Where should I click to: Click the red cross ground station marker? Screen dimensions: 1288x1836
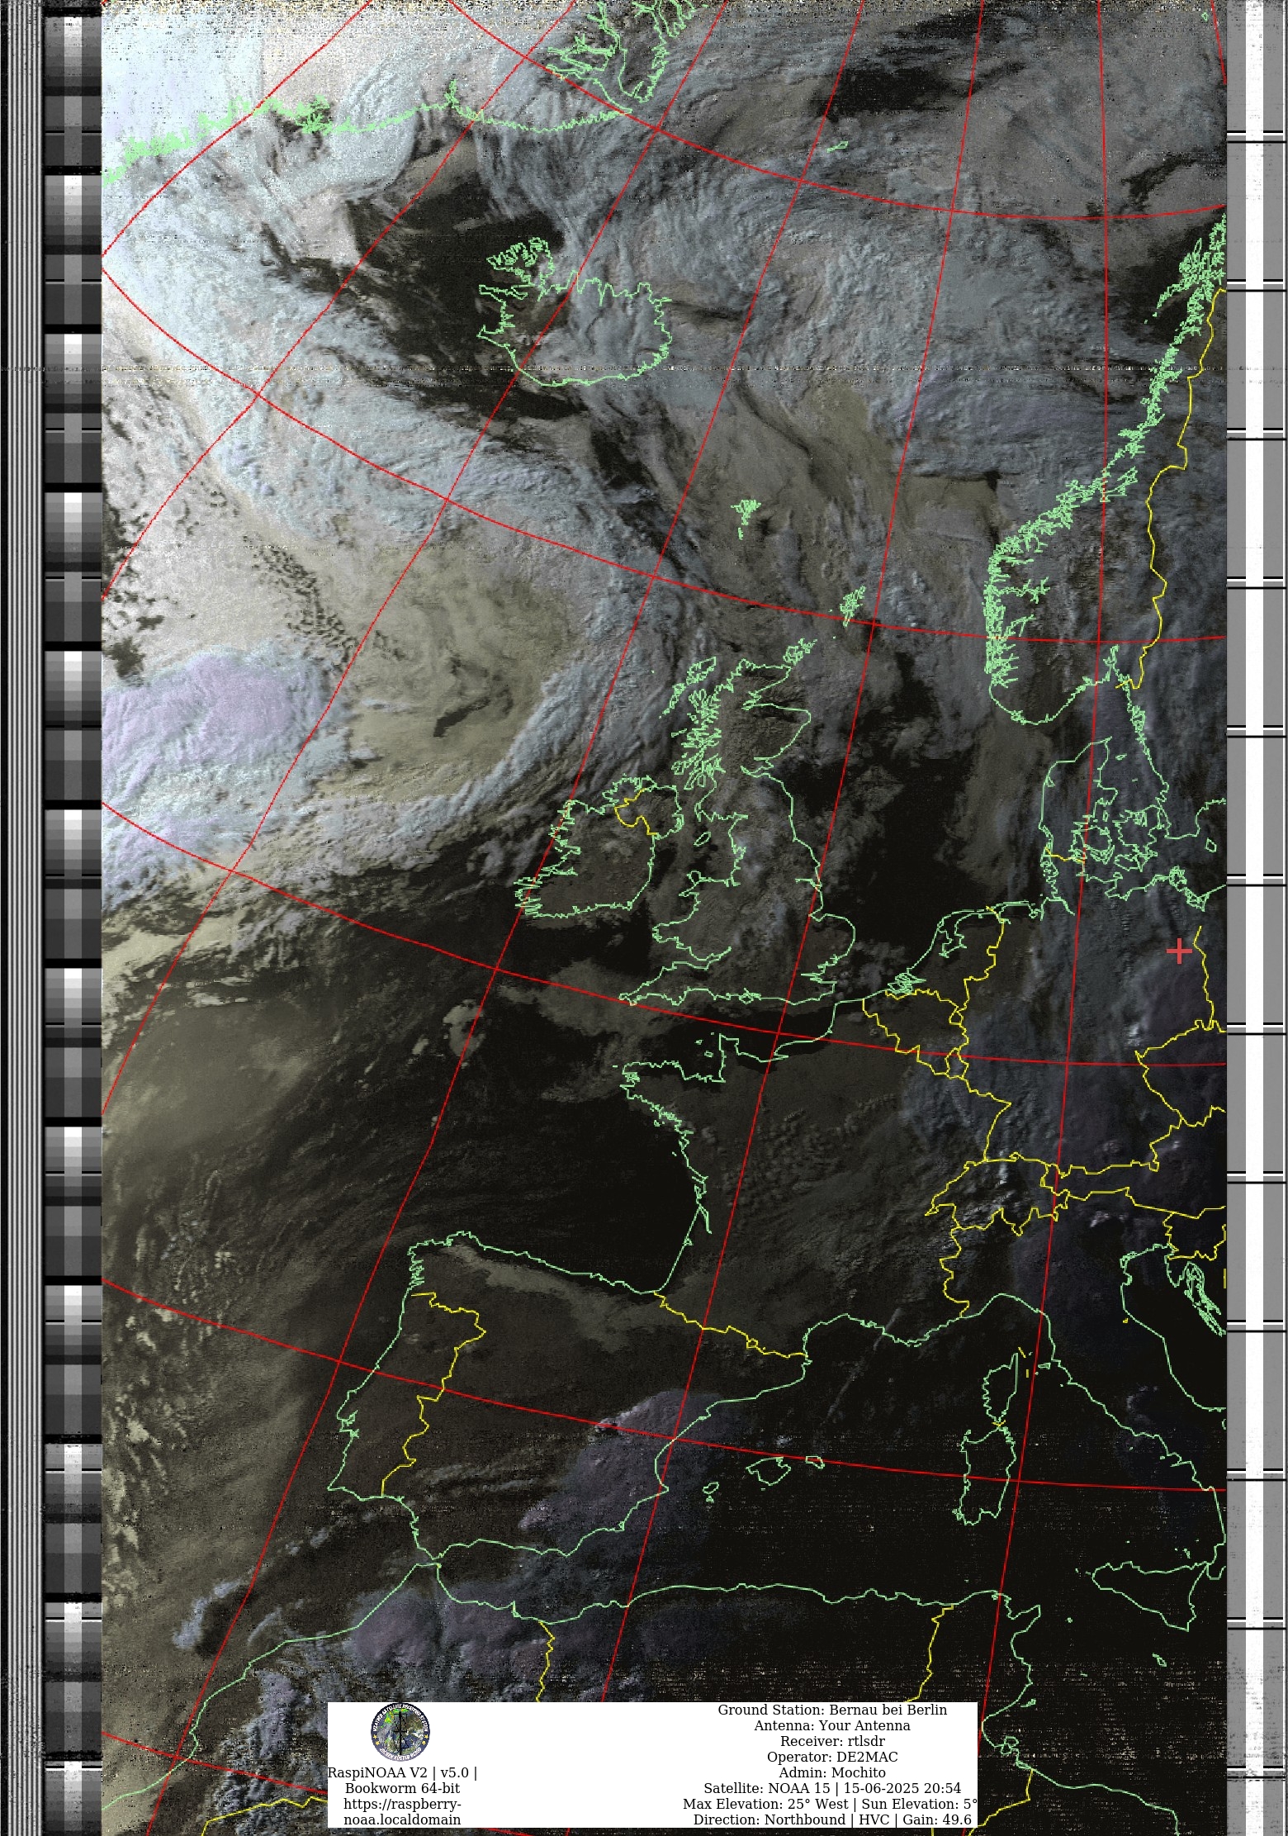[1179, 951]
